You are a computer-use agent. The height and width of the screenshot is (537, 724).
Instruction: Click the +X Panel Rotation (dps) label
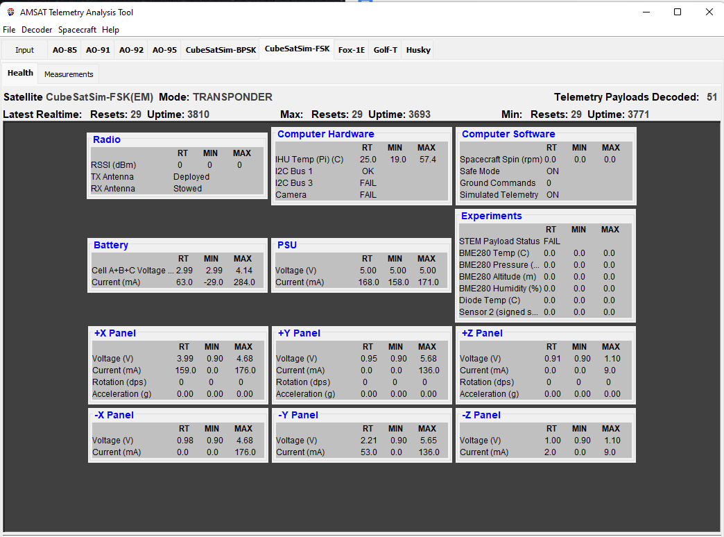(x=119, y=382)
